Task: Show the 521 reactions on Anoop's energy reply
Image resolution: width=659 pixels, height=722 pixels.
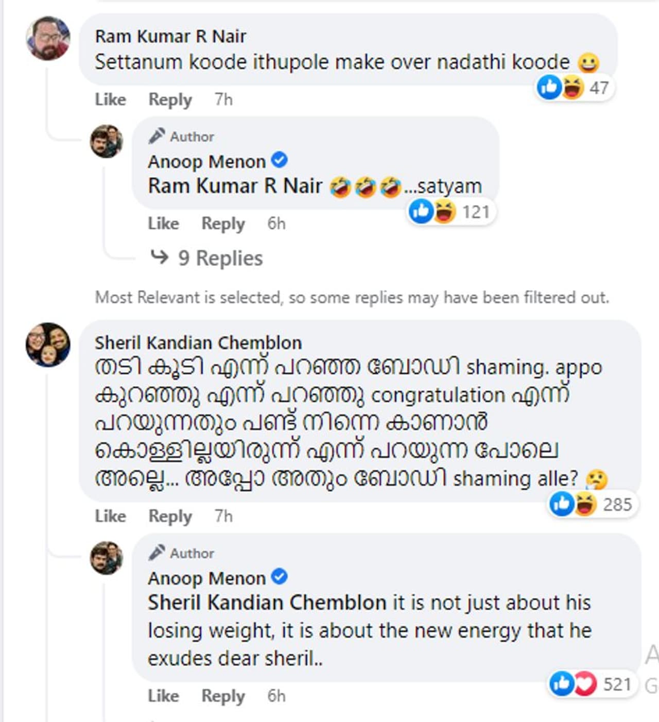Action: pyautogui.click(x=591, y=684)
